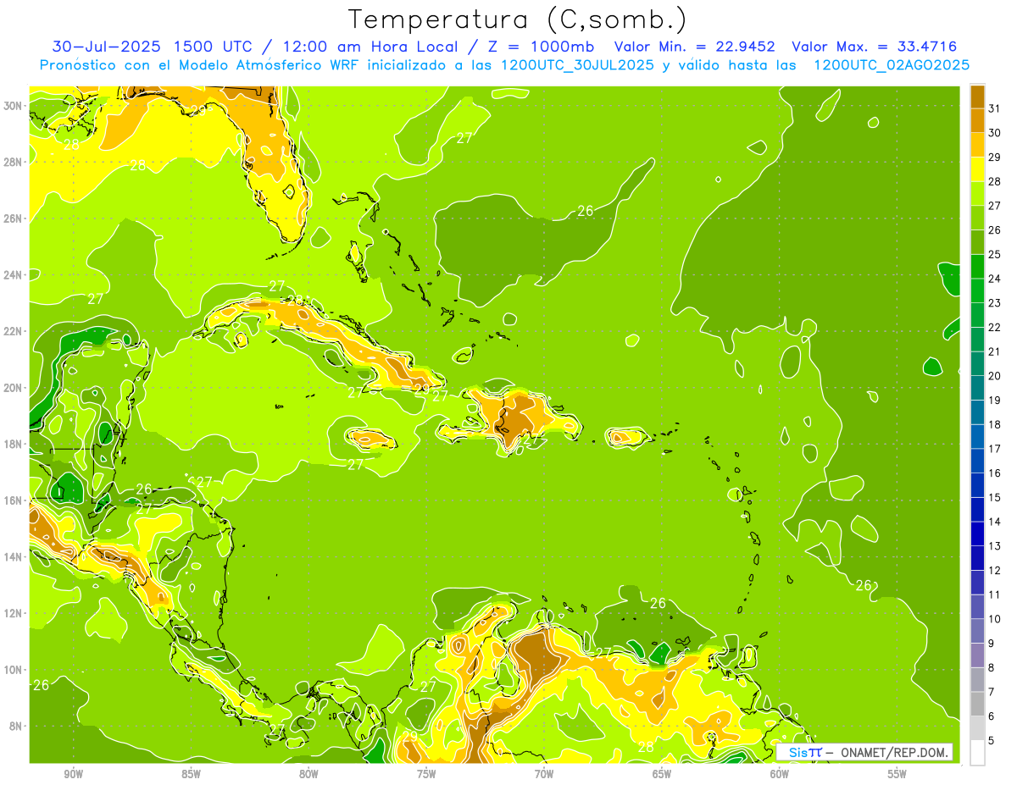Click the blue legend band between 15 and 16
The width and height of the screenshot is (1017, 785).
pyautogui.click(x=977, y=485)
